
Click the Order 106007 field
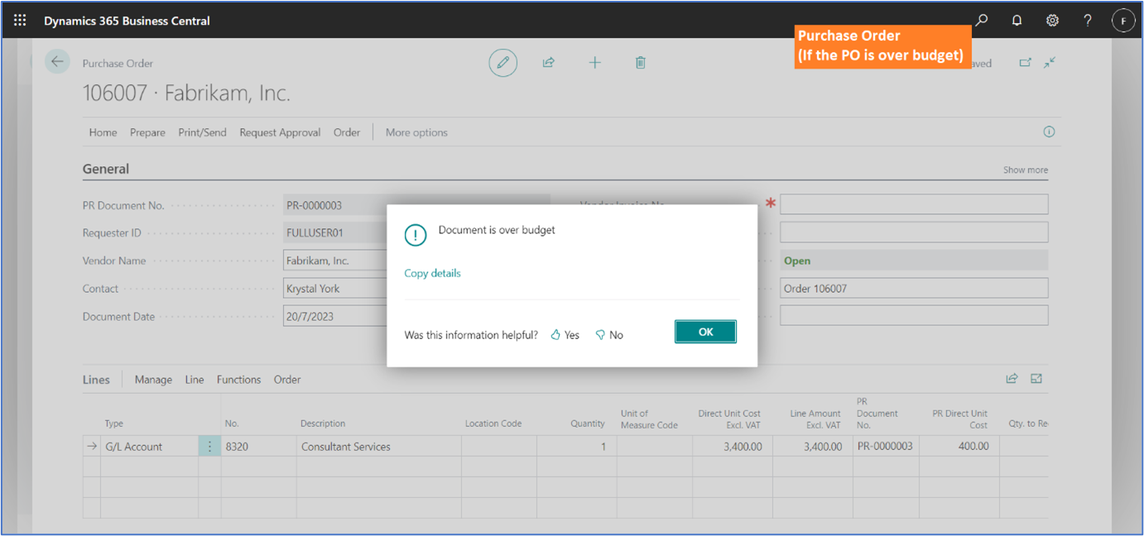914,289
